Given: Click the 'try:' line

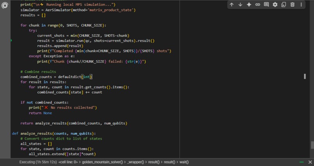Looking at the screenshot, I should 33,31.
